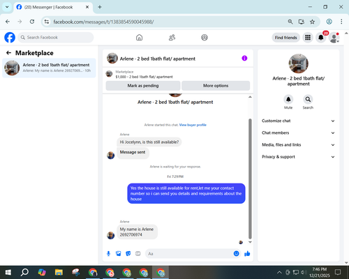349x279 pixels.
Task: Select the Messenger | Facebook tab
Action: point(53,7)
